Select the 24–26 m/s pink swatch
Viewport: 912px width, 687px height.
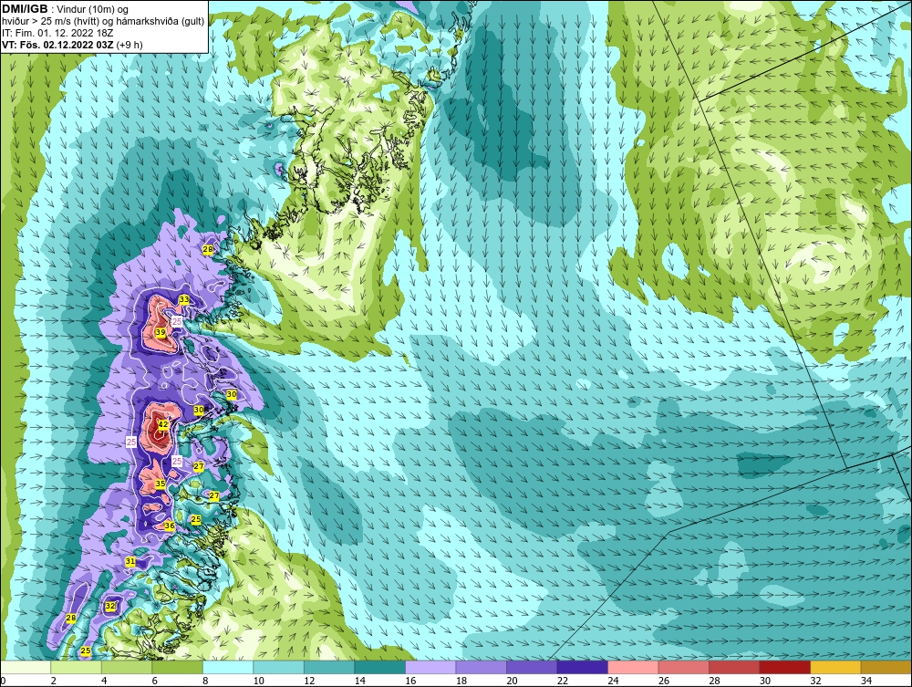[633, 667]
